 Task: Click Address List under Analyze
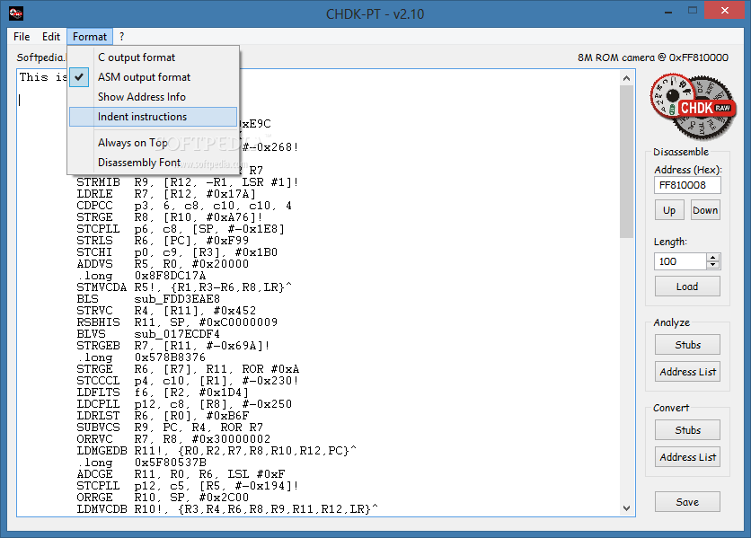tap(687, 372)
